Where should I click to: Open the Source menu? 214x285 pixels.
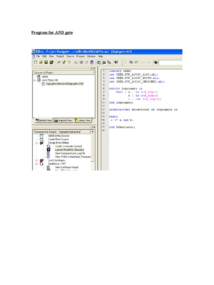70,56
